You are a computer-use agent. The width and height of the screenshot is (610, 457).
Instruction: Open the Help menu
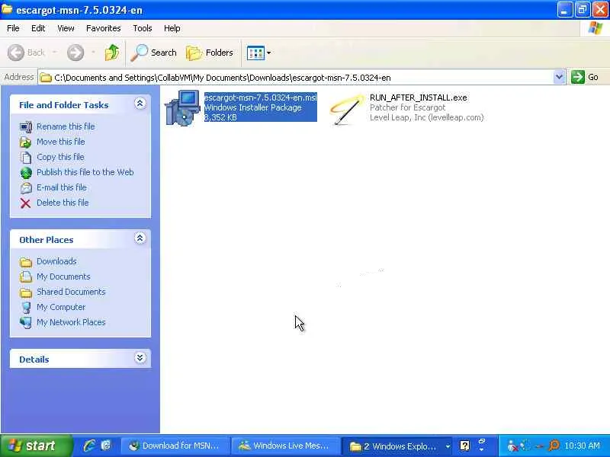pyautogui.click(x=172, y=28)
